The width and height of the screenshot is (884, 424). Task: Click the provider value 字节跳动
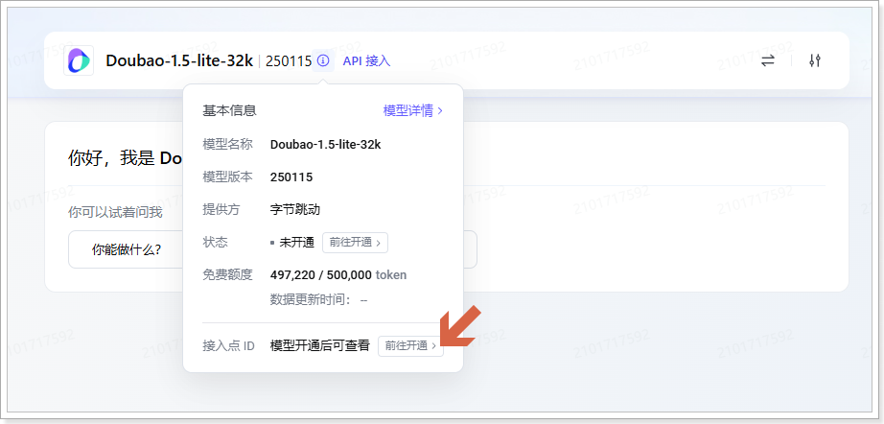tap(295, 210)
